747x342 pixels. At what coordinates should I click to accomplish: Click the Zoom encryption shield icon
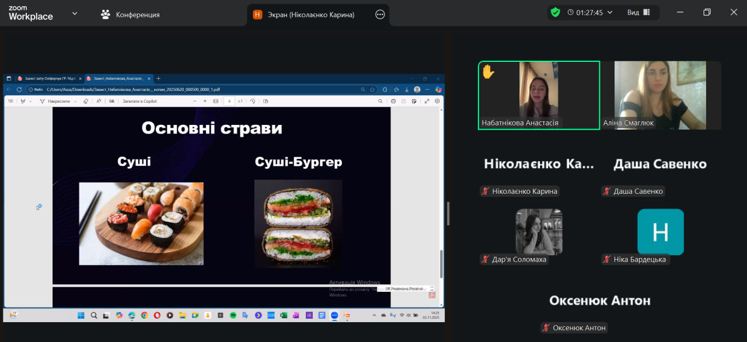point(555,12)
